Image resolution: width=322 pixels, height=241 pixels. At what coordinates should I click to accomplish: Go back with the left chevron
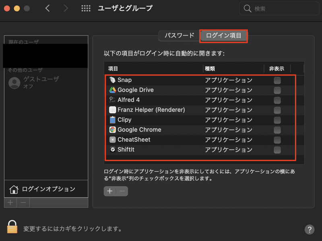47,8
